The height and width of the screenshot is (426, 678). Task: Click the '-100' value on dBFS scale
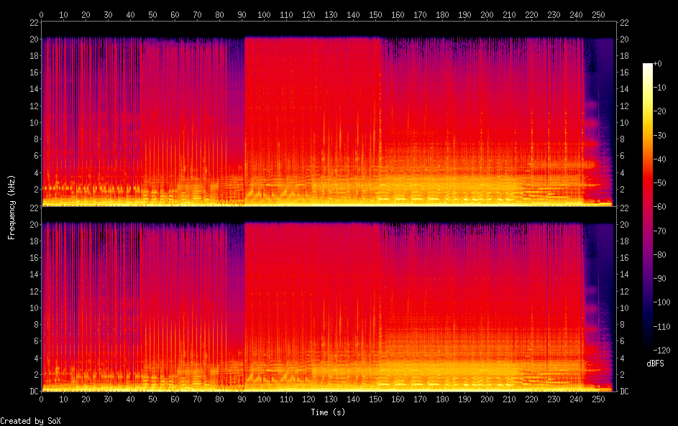[x=661, y=302]
